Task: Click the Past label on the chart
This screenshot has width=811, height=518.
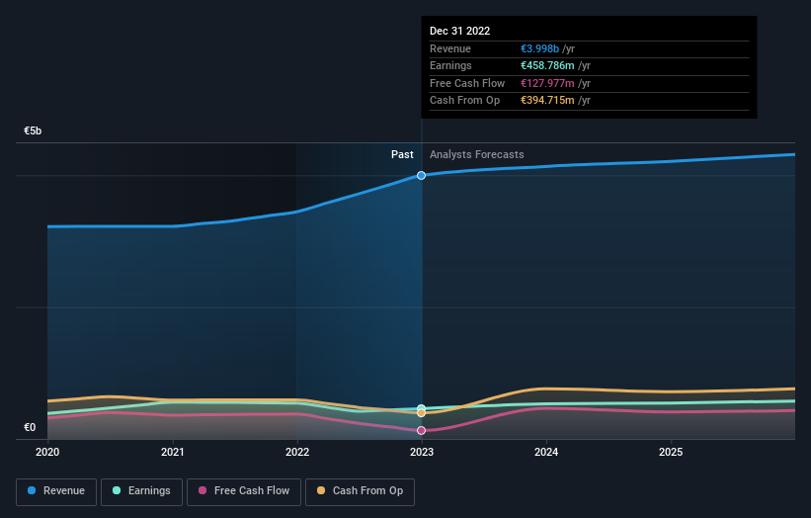Action: (402, 155)
